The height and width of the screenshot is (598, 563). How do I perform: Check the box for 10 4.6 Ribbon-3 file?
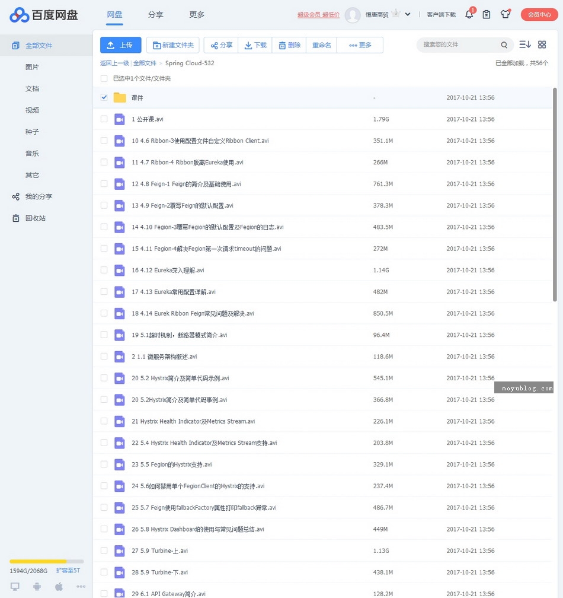[104, 141]
